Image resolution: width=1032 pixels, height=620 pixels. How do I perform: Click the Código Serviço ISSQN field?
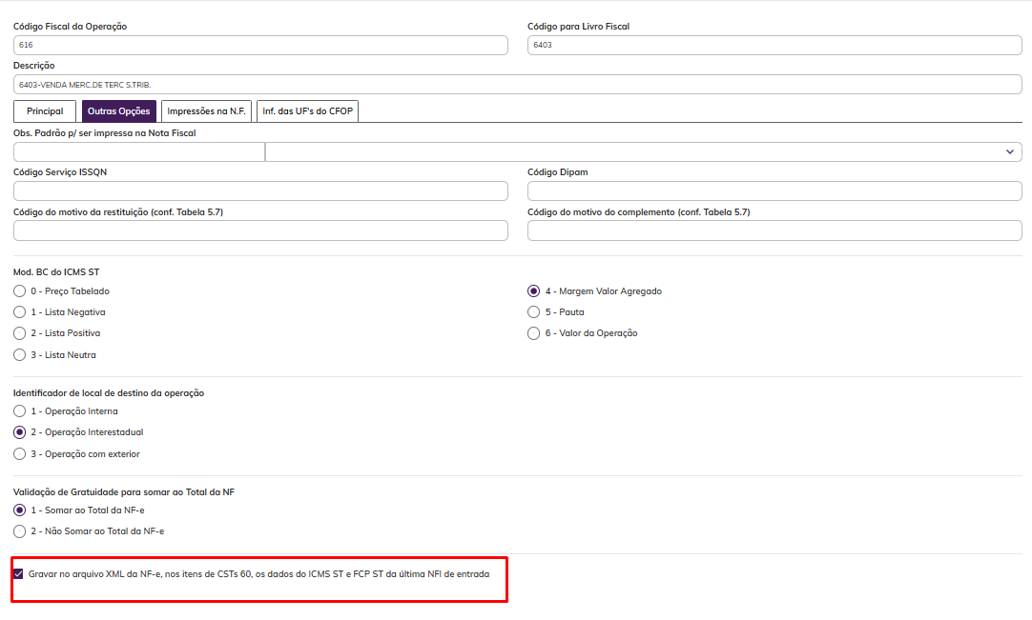click(260, 190)
